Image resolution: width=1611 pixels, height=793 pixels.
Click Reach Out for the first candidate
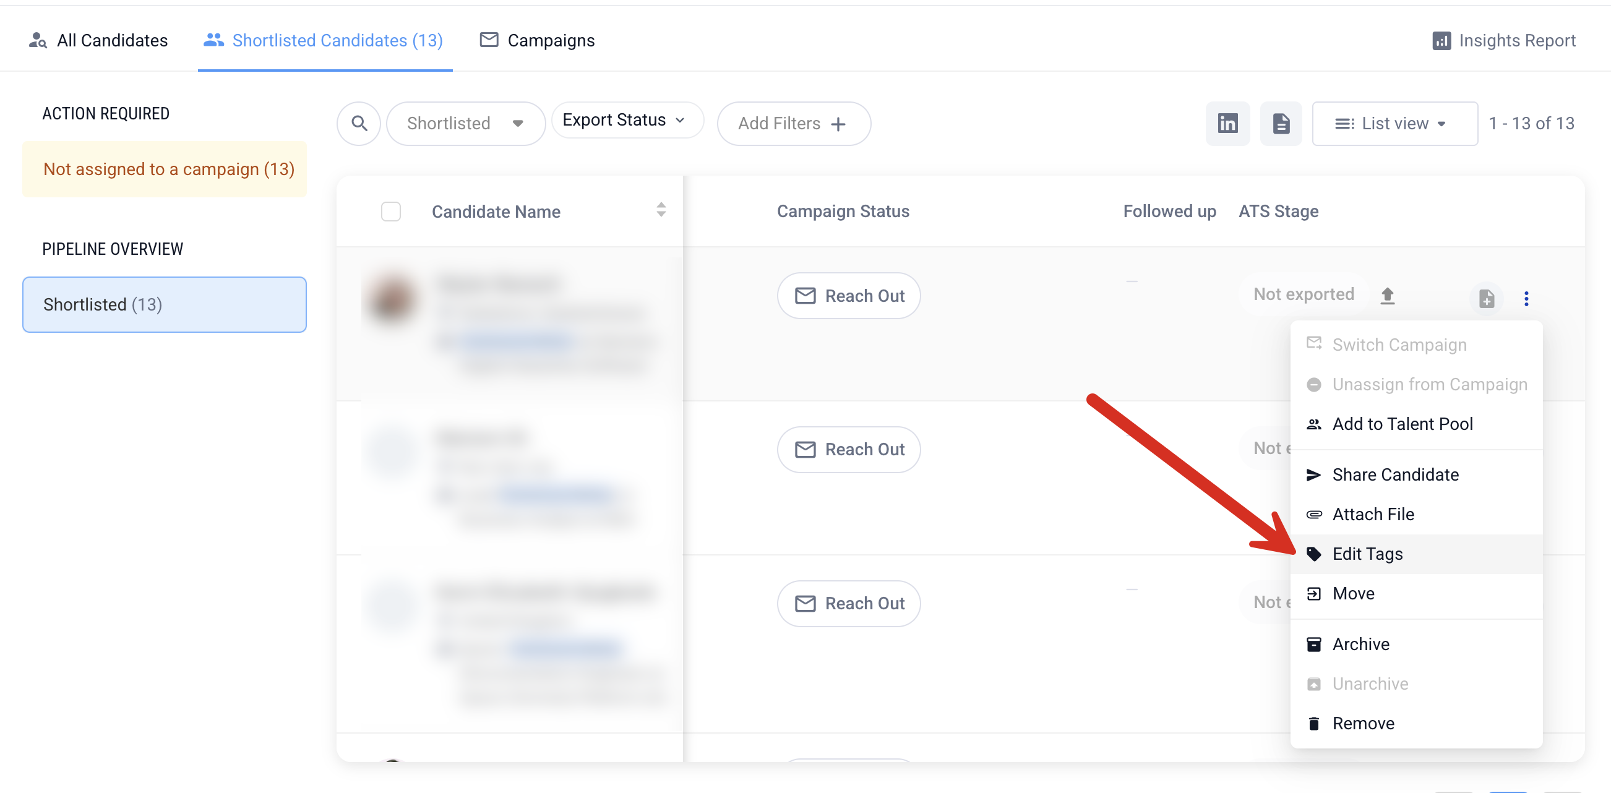(x=848, y=296)
